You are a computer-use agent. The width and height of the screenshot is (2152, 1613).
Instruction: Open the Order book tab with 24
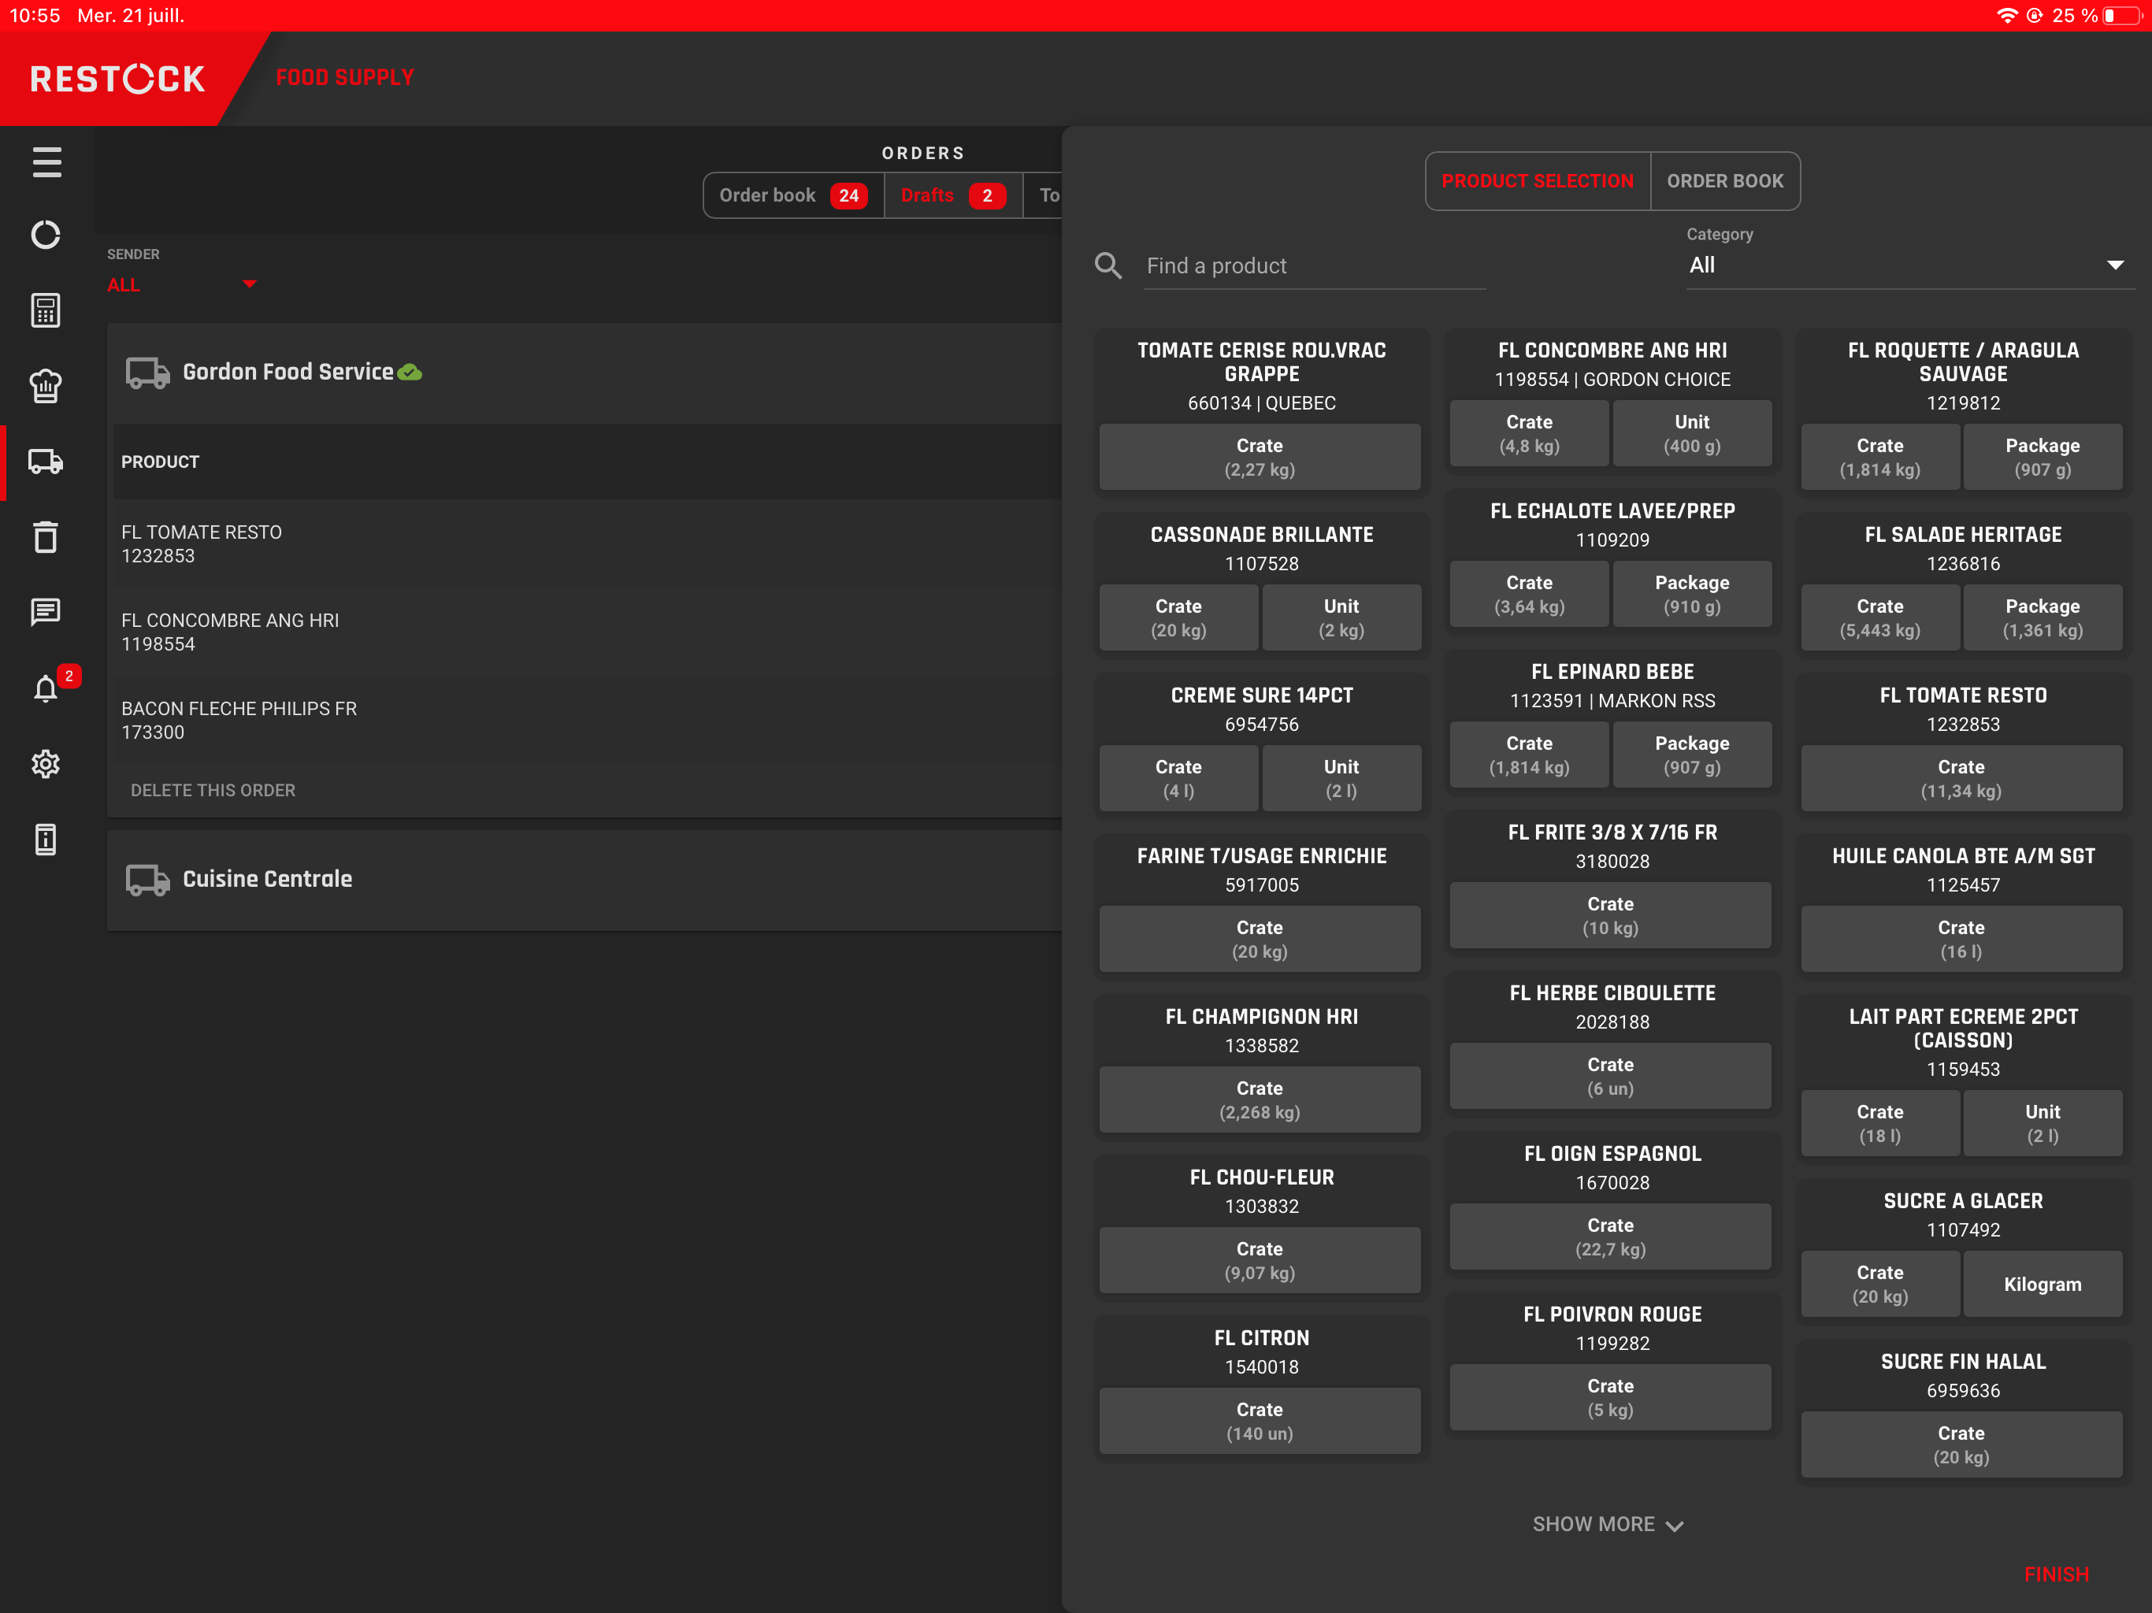pyautogui.click(x=793, y=195)
